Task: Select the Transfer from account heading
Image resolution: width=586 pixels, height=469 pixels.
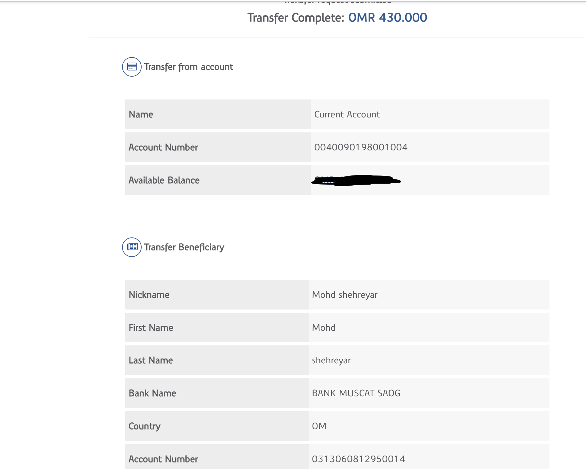Action: [x=188, y=67]
